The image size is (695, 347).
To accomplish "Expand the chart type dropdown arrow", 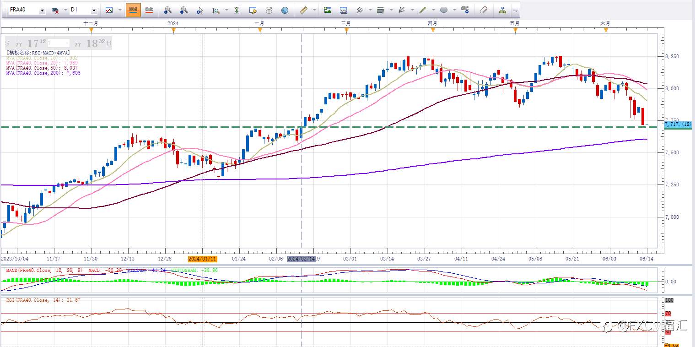I will pos(119,10).
